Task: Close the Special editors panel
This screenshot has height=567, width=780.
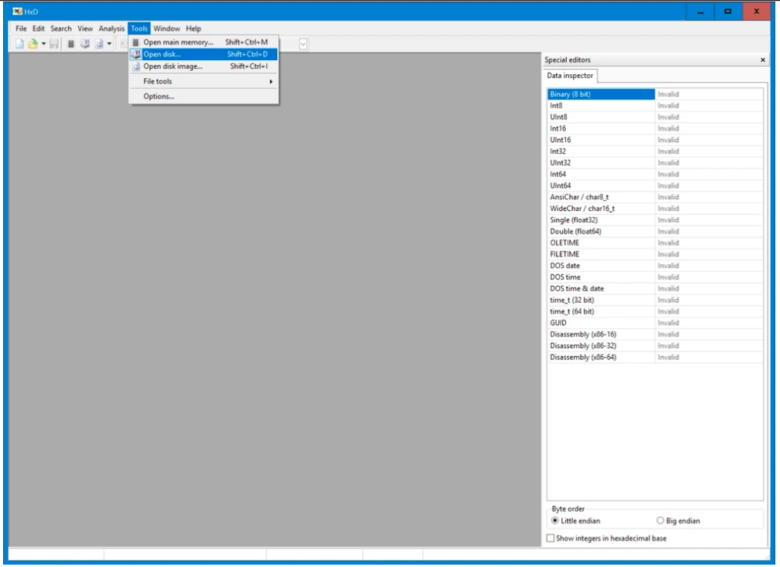Action: coord(763,60)
